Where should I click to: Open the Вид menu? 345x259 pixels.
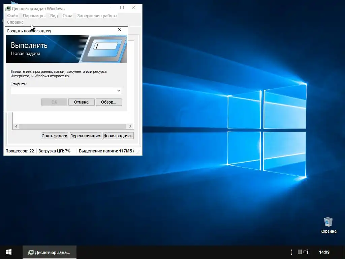[x=54, y=16]
